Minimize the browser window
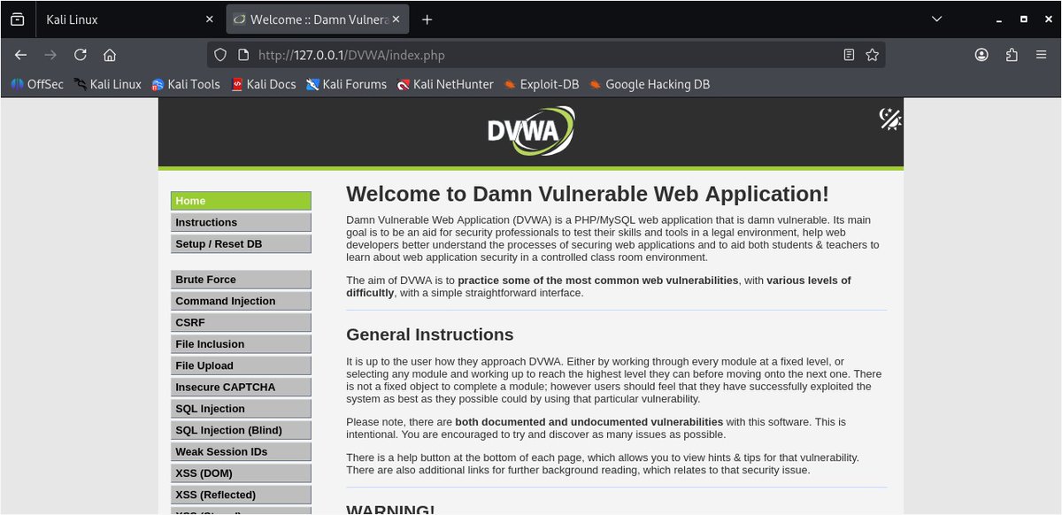 pyautogui.click(x=997, y=19)
